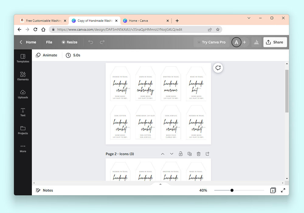This screenshot has height=213, width=304.
Task: Move Page 2 down with chevron
Action: 171,154
